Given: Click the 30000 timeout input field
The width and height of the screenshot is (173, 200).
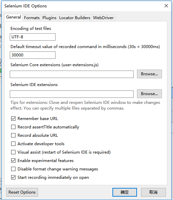Looking at the screenshot, I should (33, 55).
